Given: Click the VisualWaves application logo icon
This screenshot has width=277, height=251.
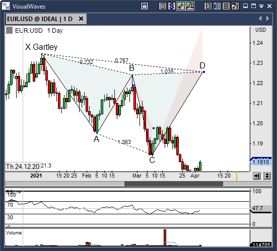Looking at the screenshot, I should click(x=6, y=6).
